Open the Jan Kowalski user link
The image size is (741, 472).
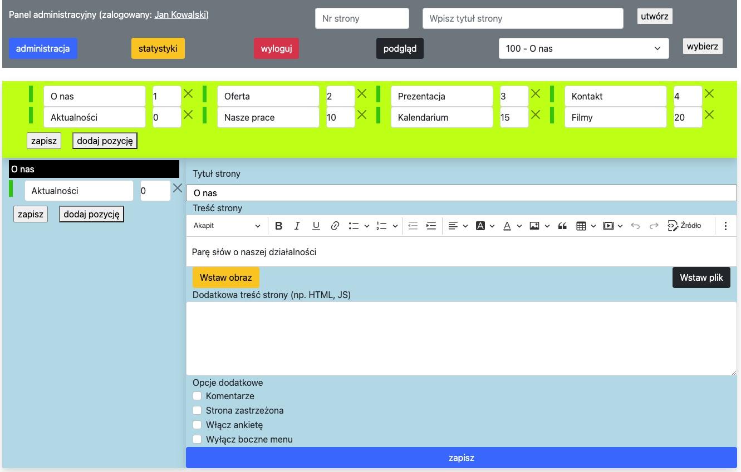click(x=180, y=14)
